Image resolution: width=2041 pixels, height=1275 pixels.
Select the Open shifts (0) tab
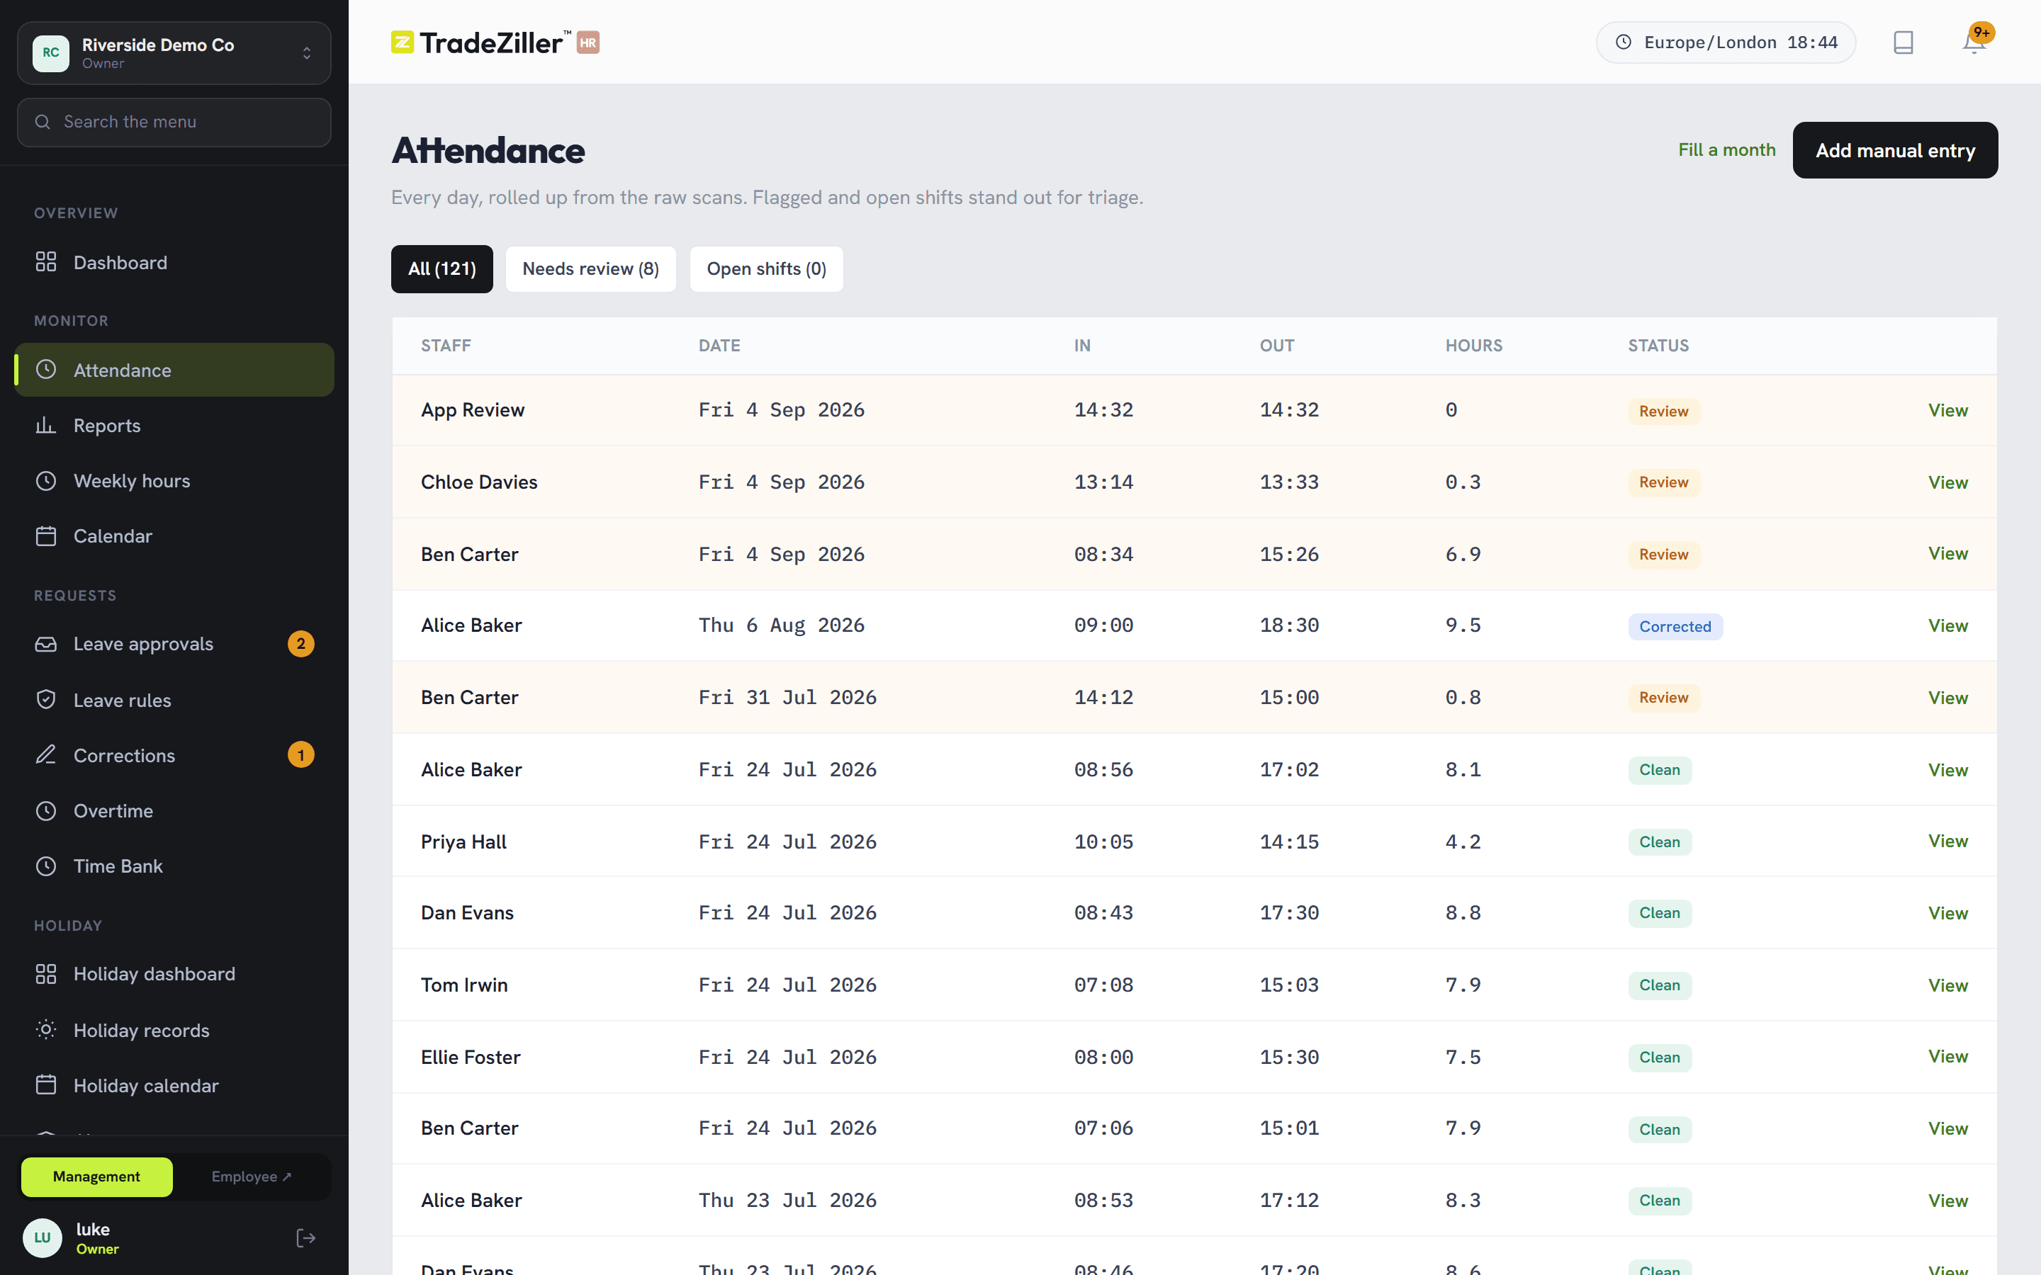766,269
